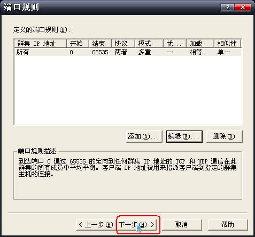Close the 端口规则 dialog

click(243, 7)
